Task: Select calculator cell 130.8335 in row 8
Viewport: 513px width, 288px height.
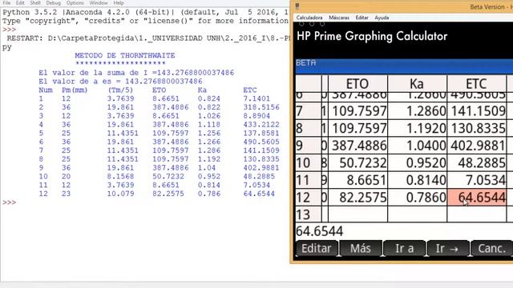Action: click(x=476, y=128)
